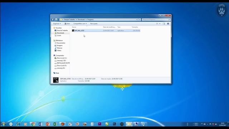Viewport: 229px width, 129px height.
Task: Change view with the view icon
Action: point(157,24)
